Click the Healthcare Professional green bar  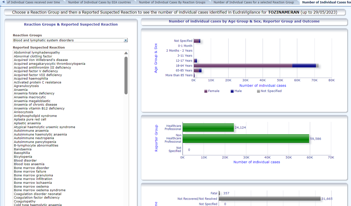[208, 127]
